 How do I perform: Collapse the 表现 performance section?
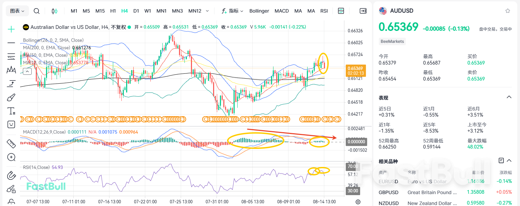coord(509,97)
